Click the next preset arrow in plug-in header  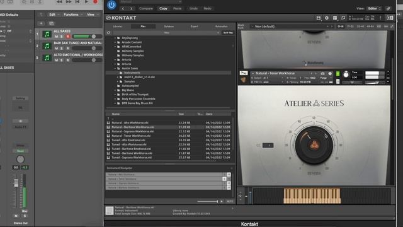tap(132, 8)
